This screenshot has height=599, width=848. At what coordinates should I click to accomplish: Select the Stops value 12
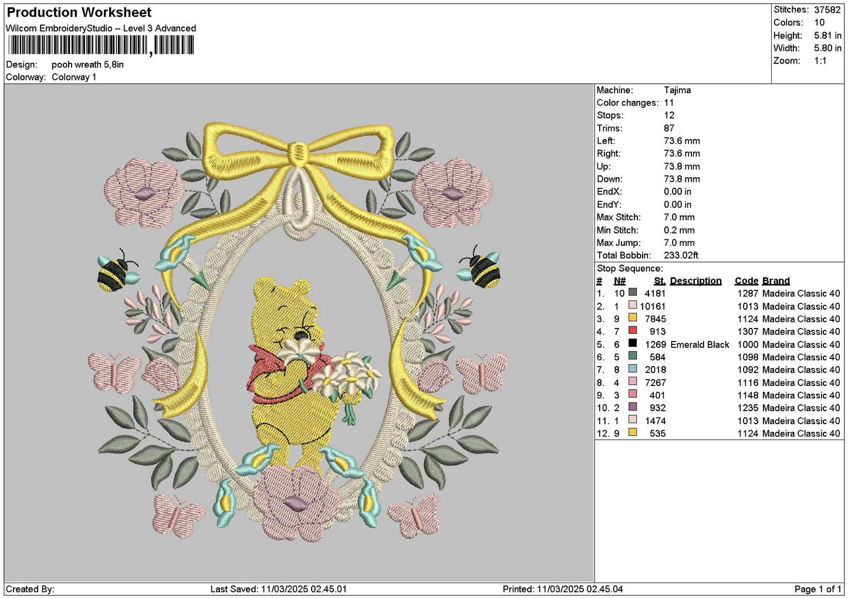click(670, 116)
